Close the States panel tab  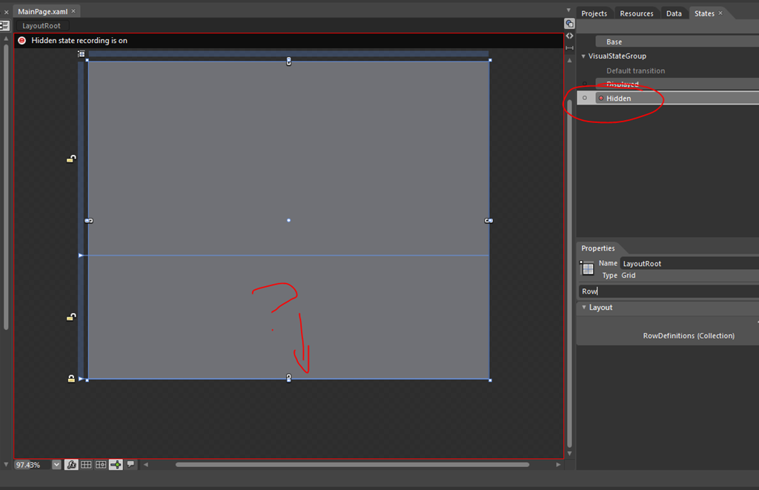coord(720,13)
